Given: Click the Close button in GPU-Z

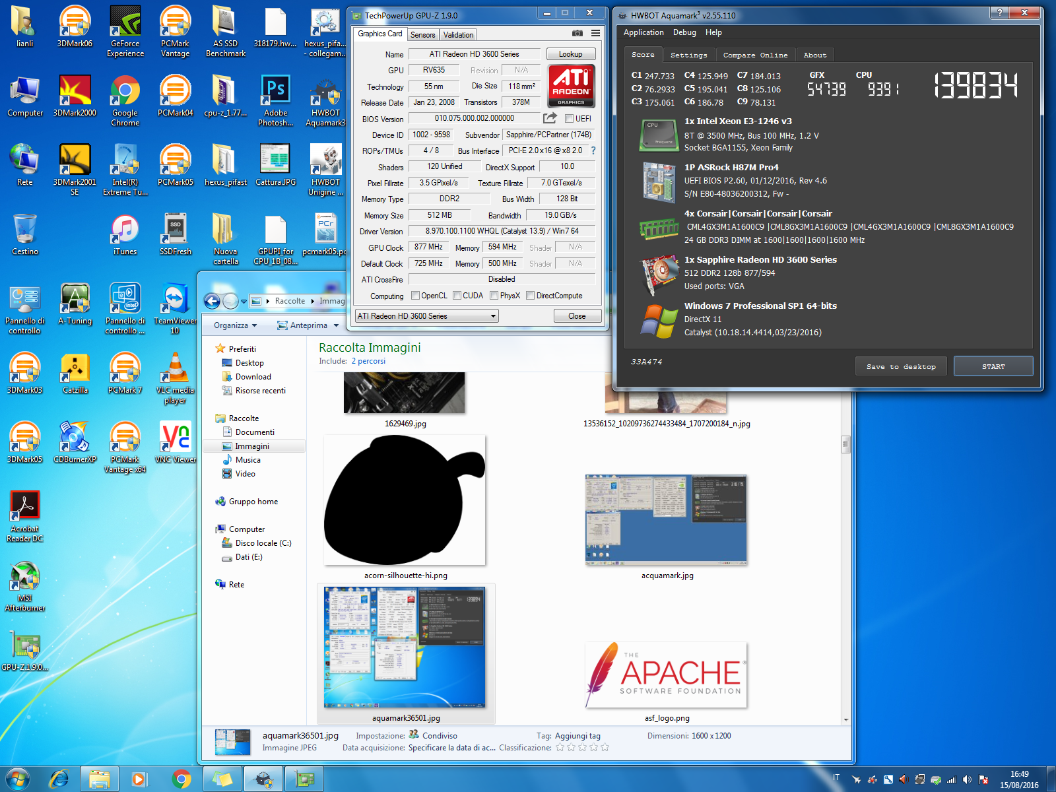Looking at the screenshot, I should click(x=577, y=316).
